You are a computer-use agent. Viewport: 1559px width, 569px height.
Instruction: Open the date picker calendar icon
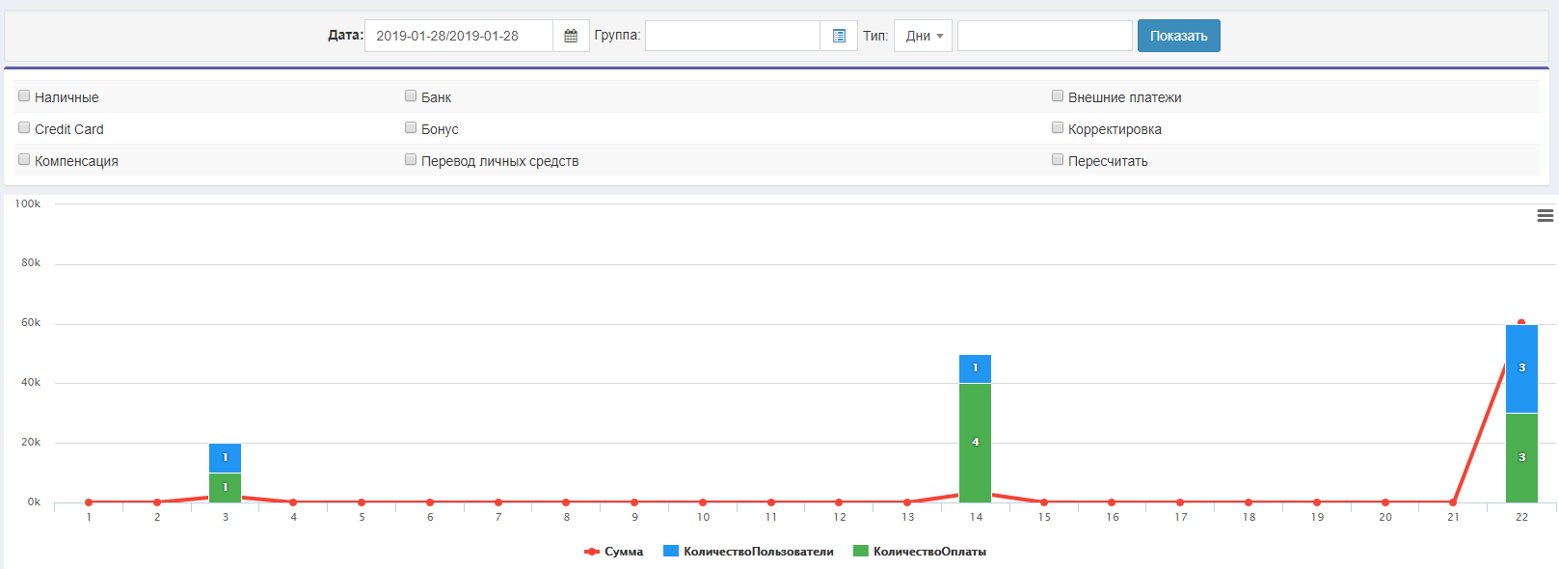(571, 36)
